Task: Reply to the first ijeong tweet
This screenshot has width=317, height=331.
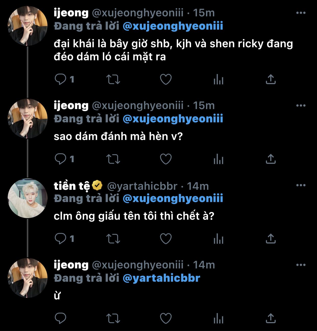Action: (61, 79)
